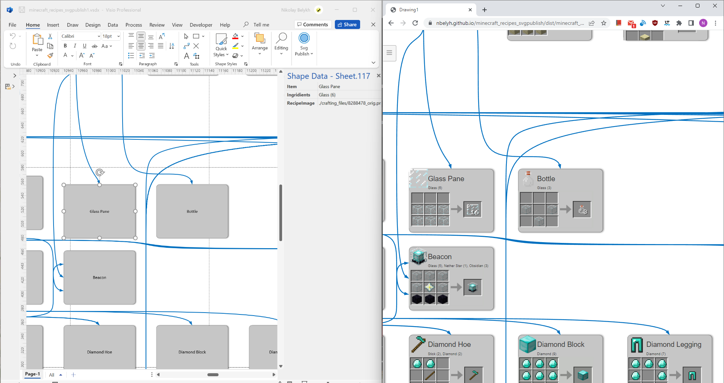Open the Insert ribbon tab
This screenshot has width=724, height=383.
point(53,25)
